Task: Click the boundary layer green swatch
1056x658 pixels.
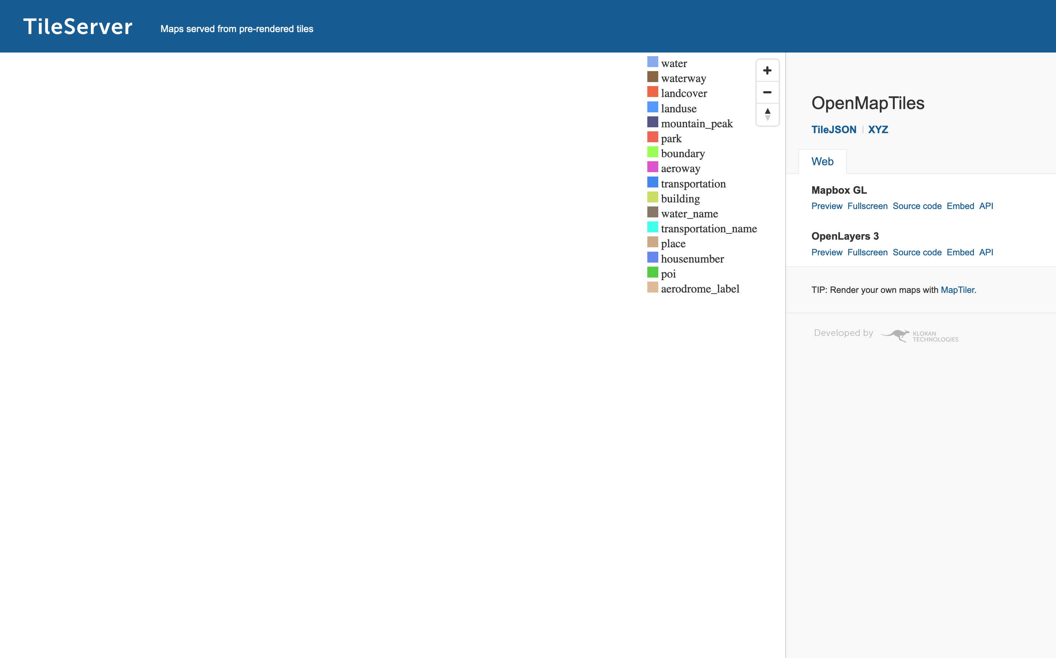Action: [652, 152]
